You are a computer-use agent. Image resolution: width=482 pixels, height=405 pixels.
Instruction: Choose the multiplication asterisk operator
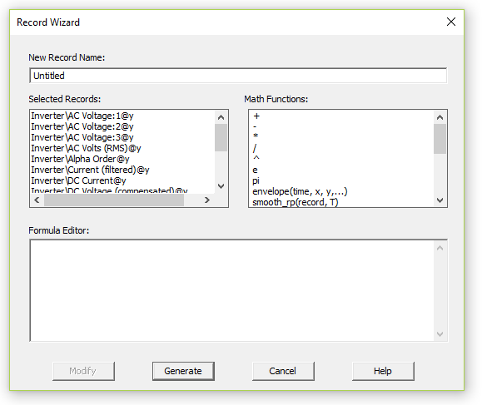click(256, 136)
